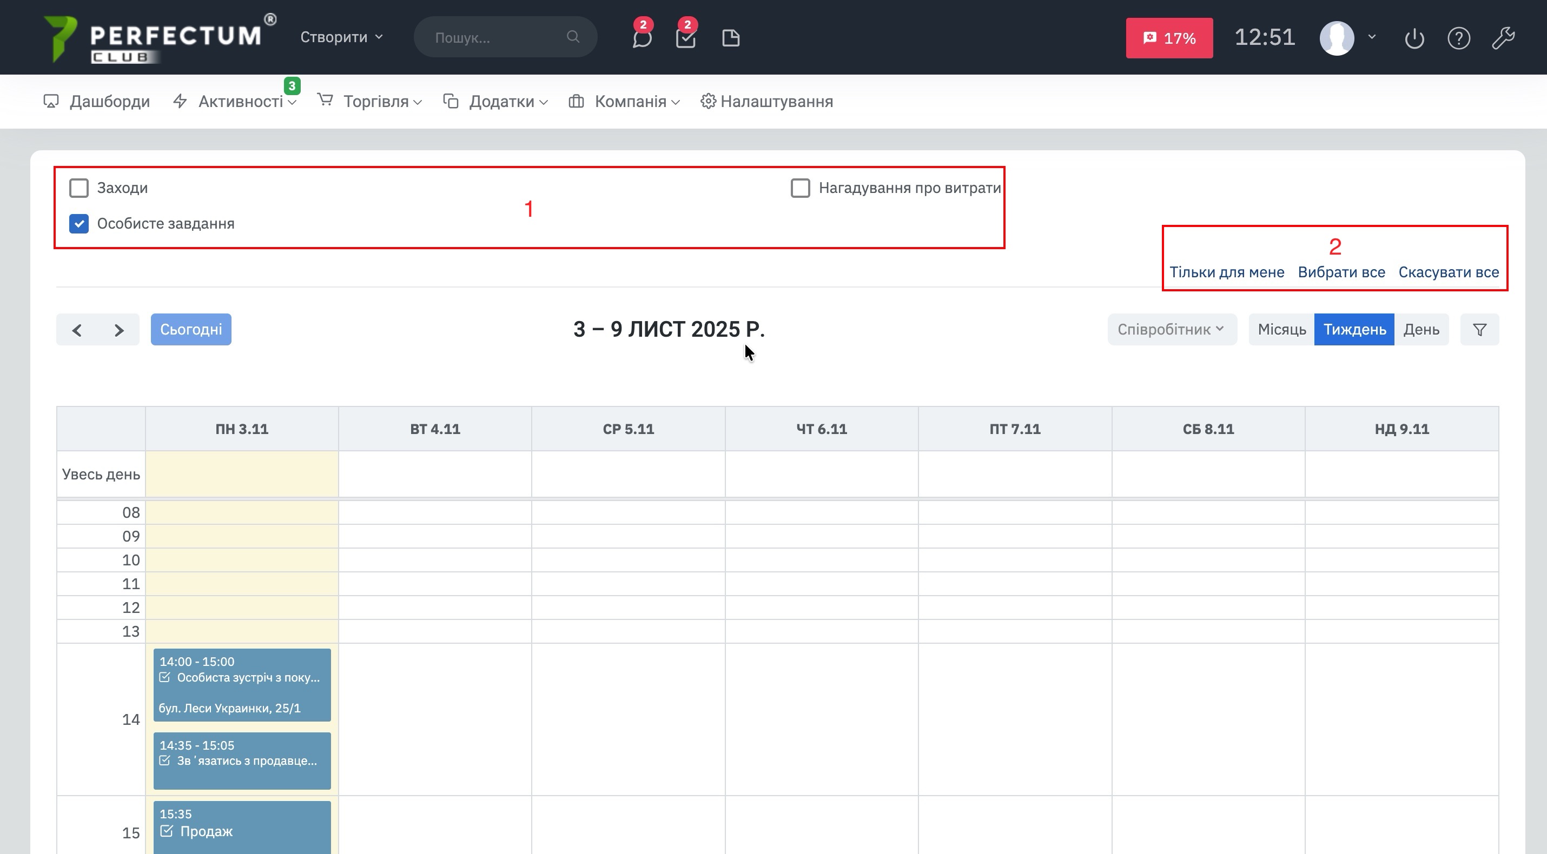This screenshot has width=1547, height=854.
Task: Go to the previous week arrow
Action: point(77,330)
